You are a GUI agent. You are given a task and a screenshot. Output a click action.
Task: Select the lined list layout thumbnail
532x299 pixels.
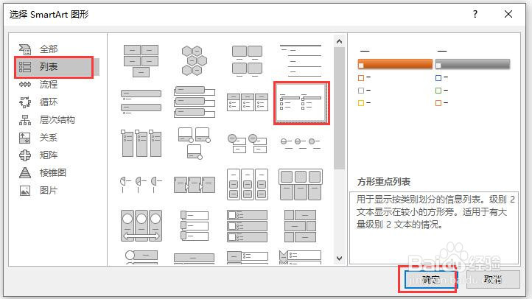(301, 60)
